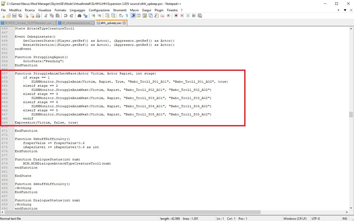Viewport: 354px width, 221px height.
Task: Click the Paste icon in the toolbar
Action: (57, 16)
